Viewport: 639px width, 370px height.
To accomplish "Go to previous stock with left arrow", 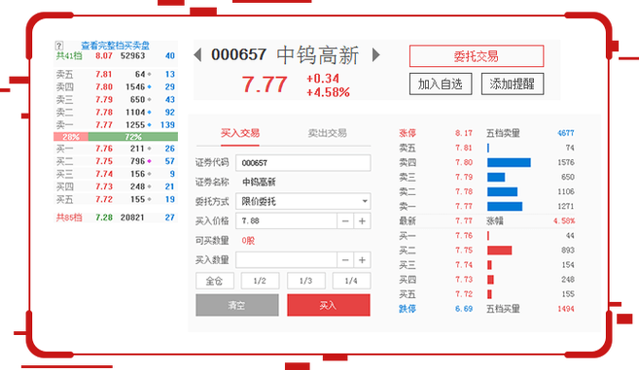I will point(197,54).
